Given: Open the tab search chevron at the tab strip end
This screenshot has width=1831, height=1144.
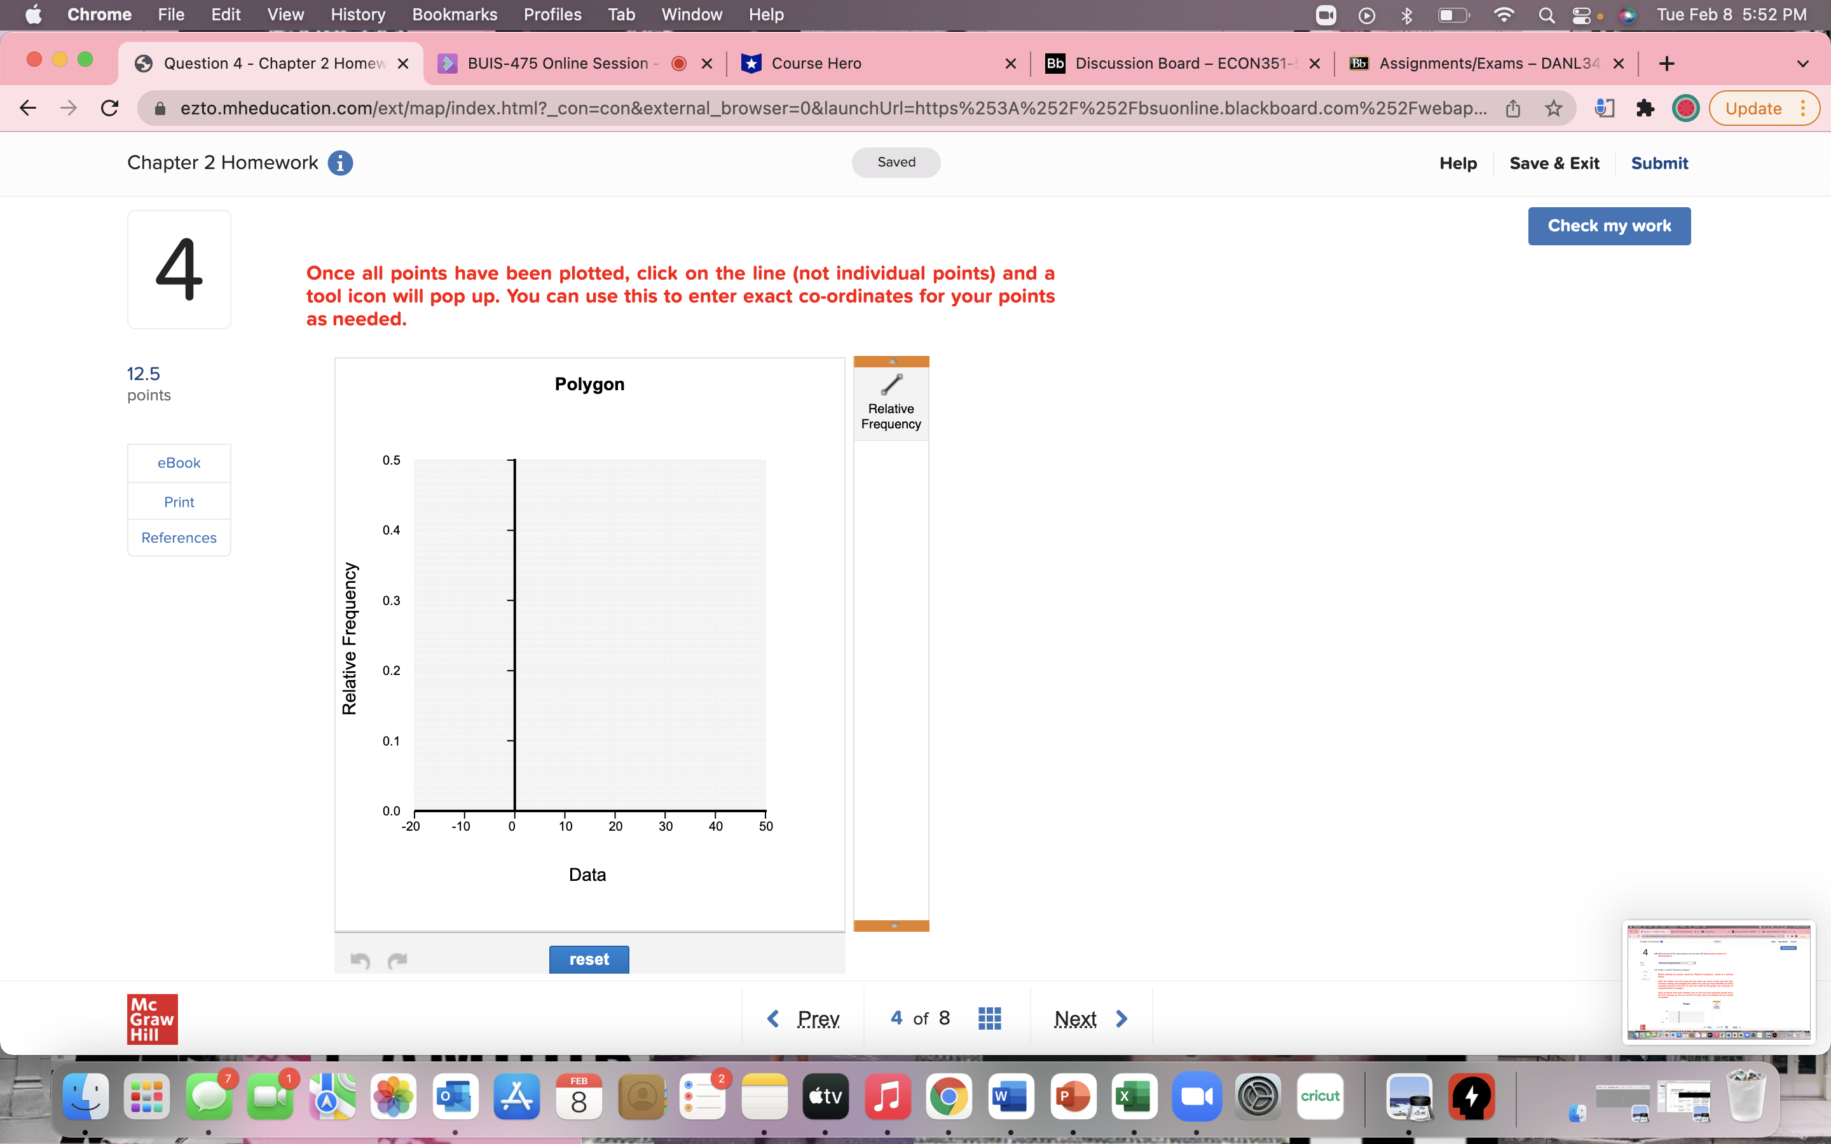Looking at the screenshot, I should coord(1803,63).
